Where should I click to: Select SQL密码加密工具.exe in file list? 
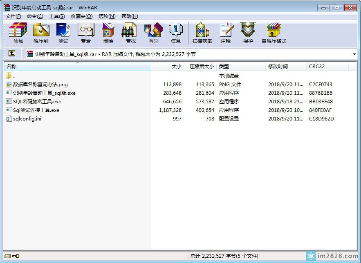coord(37,102)
